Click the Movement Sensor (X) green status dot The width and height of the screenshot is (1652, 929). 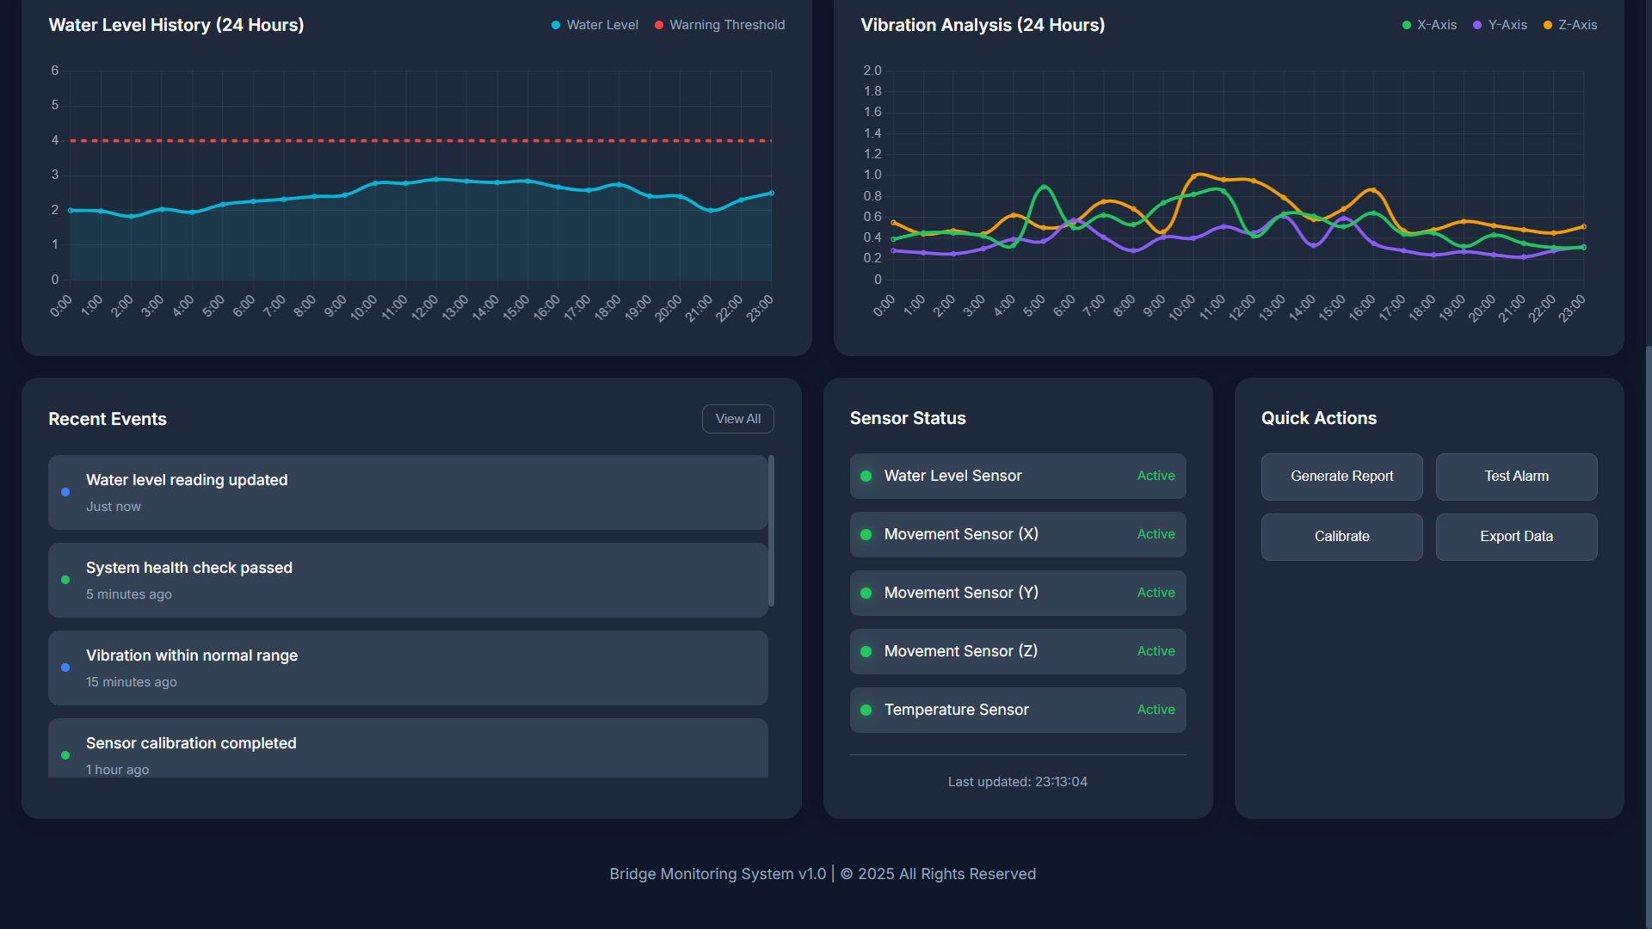click(866, 534)
